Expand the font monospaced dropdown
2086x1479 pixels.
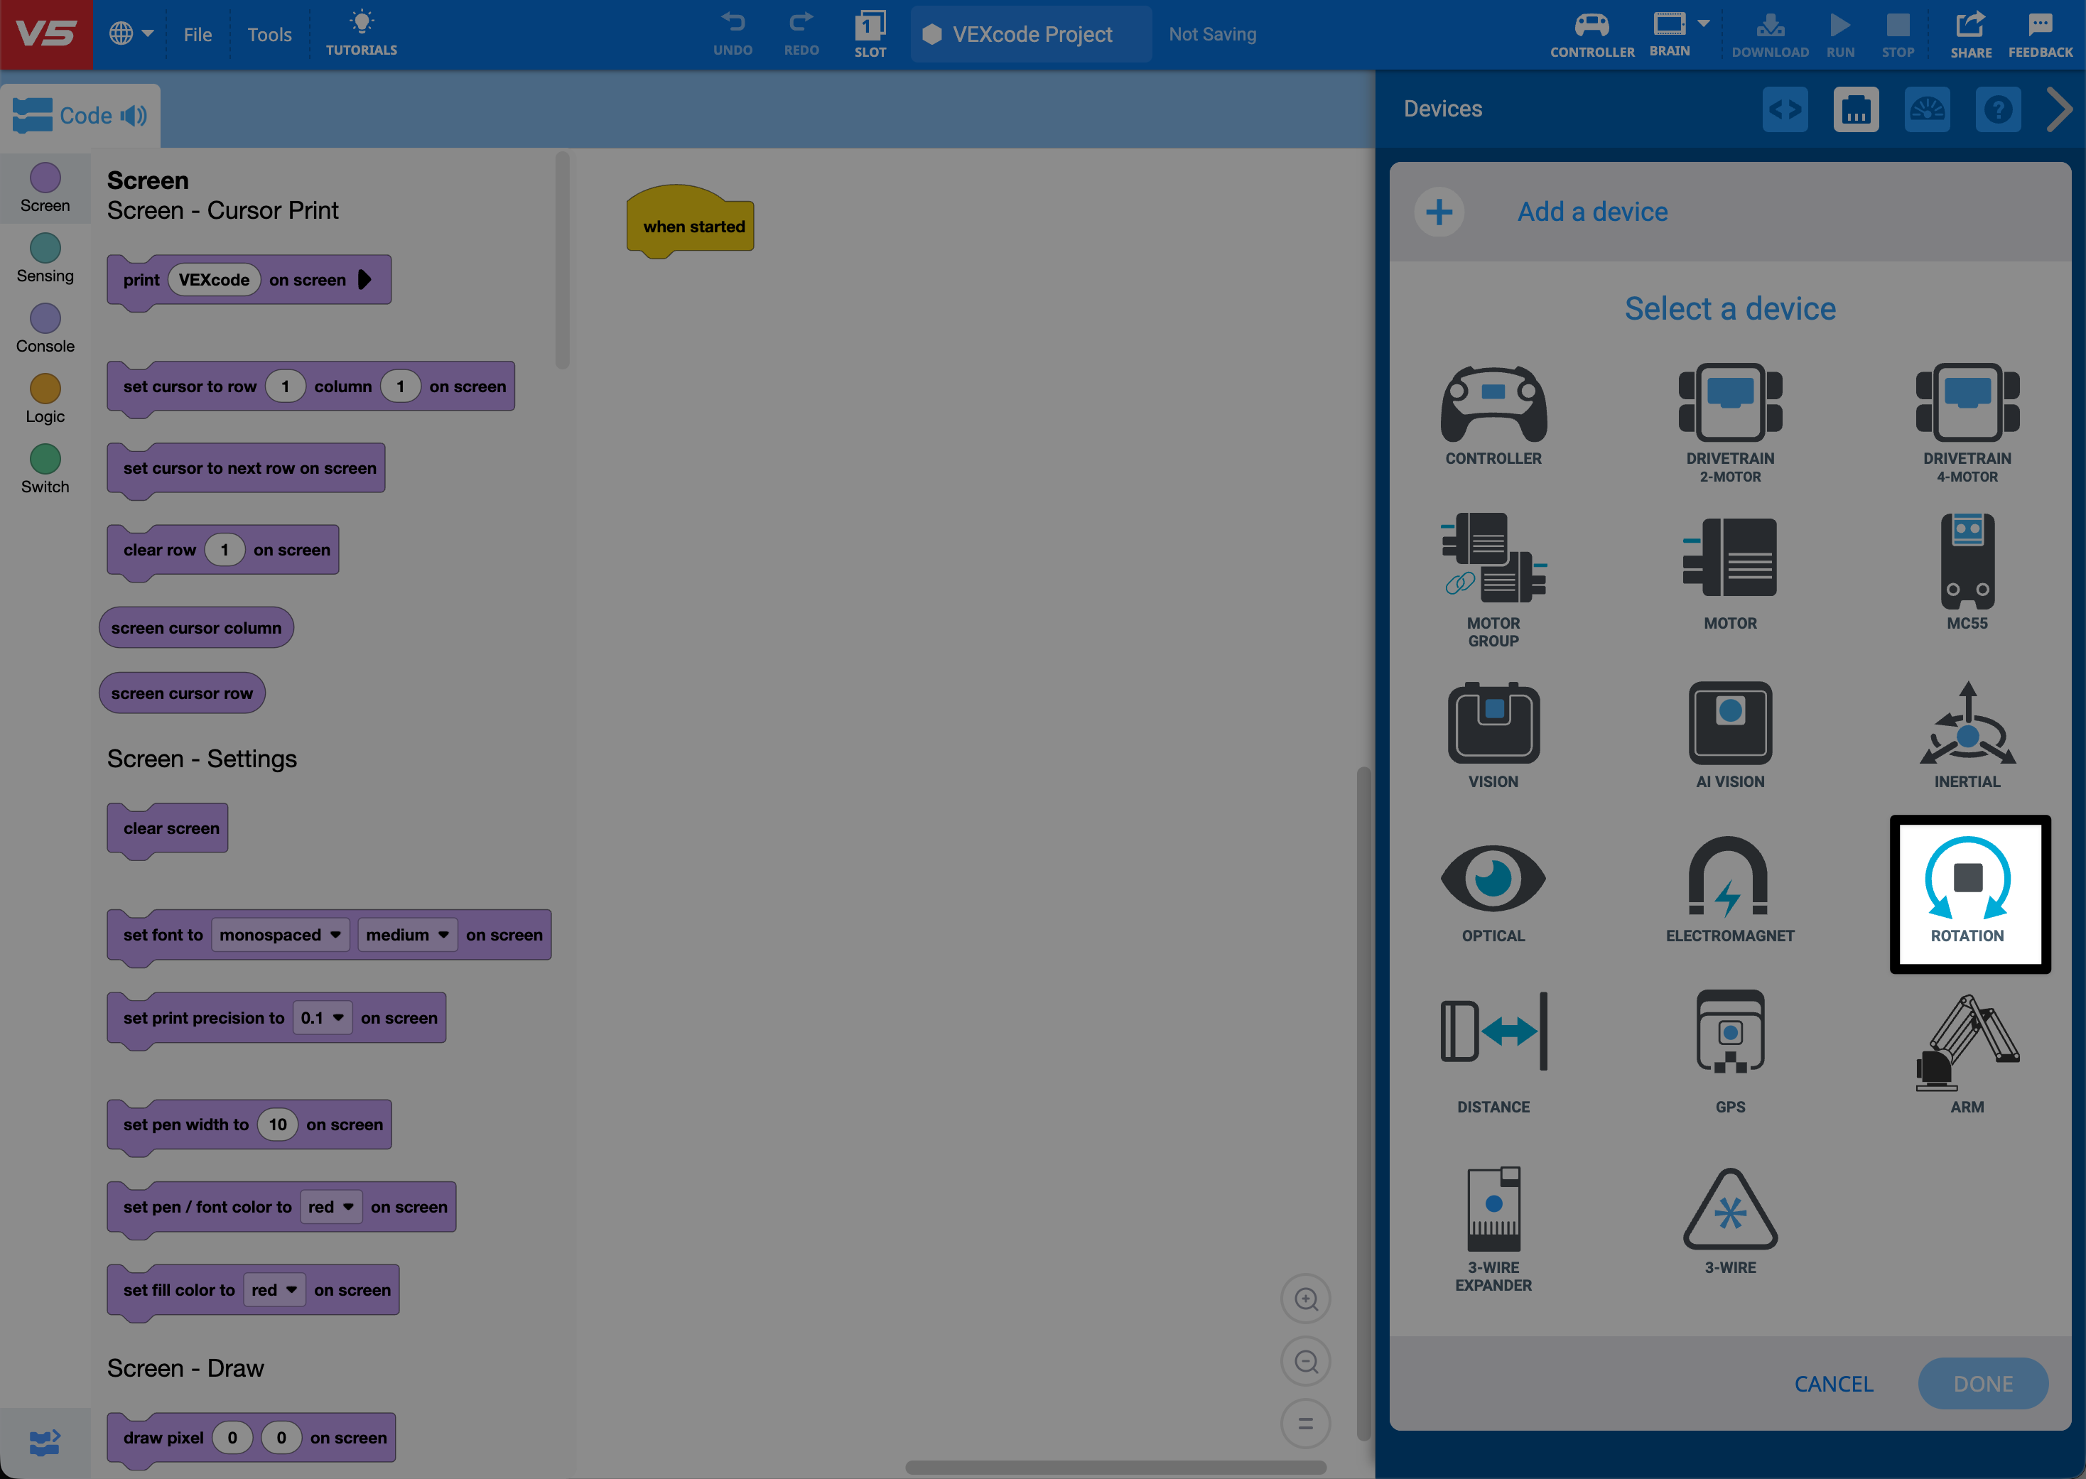coord(280,936)
